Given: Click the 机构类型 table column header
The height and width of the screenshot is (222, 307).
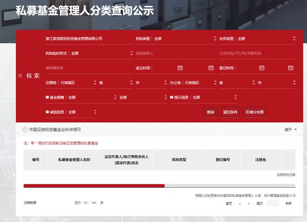Looking at the screenshot, I should point(179,159).
